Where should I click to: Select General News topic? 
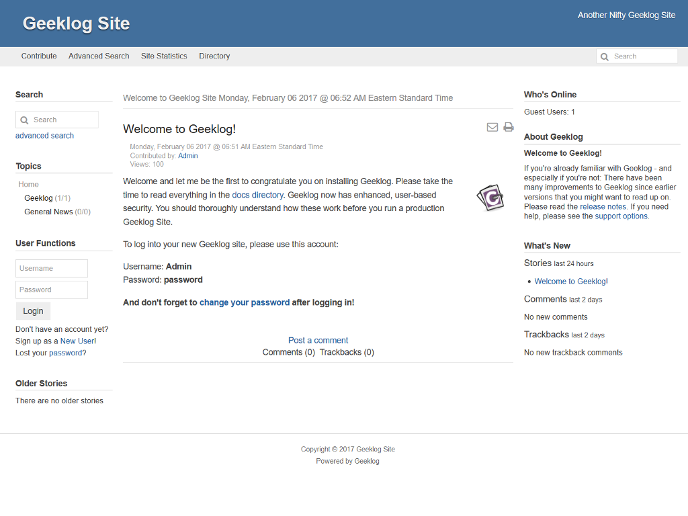click(48, 212)
